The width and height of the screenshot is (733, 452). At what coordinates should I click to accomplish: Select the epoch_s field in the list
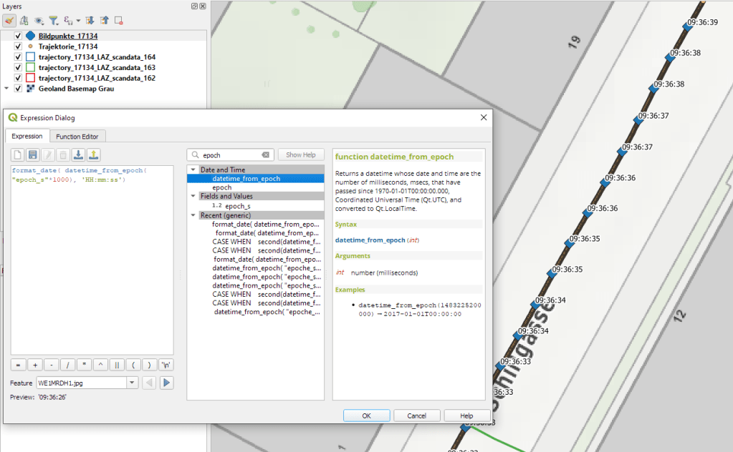pos(238,206)
